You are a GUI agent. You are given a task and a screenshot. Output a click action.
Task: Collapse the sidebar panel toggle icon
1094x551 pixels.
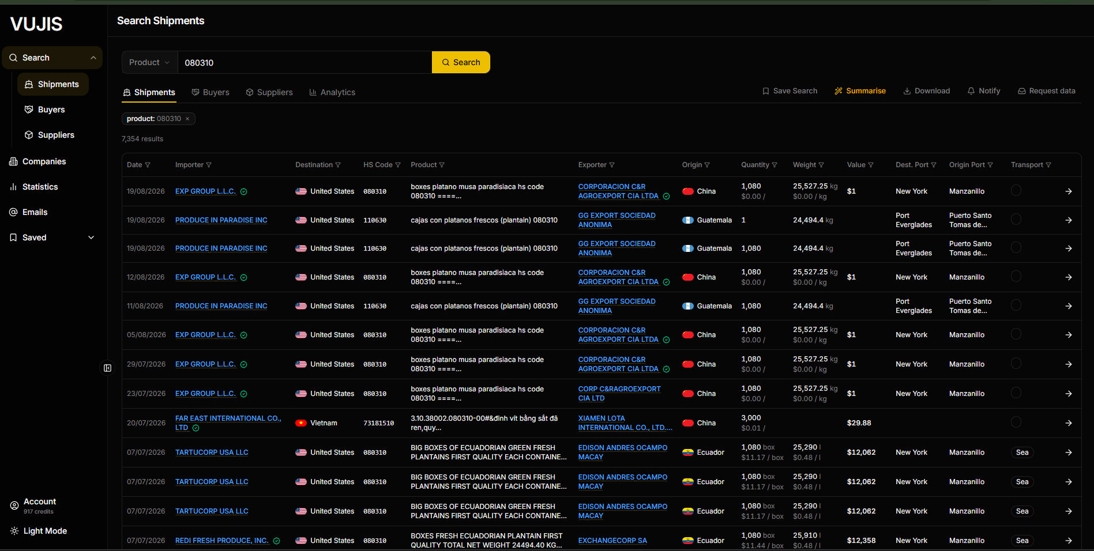click(107, 368)
